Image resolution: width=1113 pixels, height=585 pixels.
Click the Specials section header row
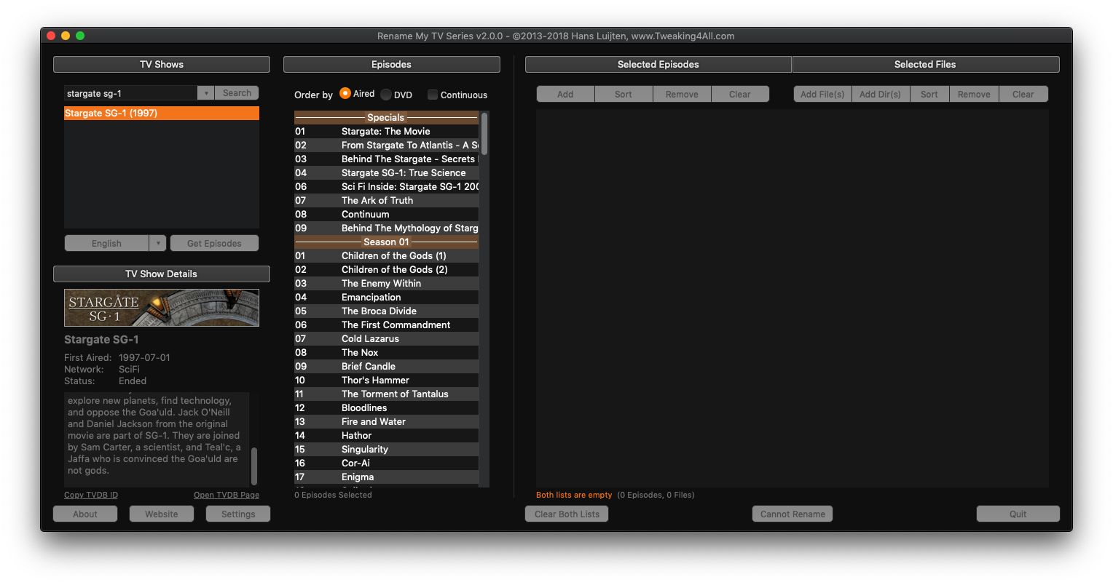(x=386, y=117)
